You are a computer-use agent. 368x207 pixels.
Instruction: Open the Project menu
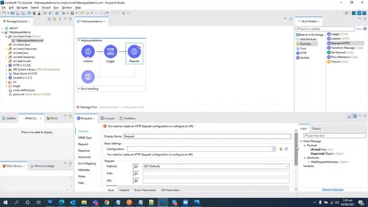click(46, 7)
